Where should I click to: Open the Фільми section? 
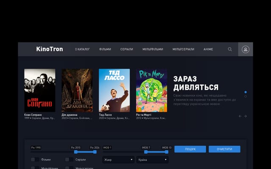point(105,49)
